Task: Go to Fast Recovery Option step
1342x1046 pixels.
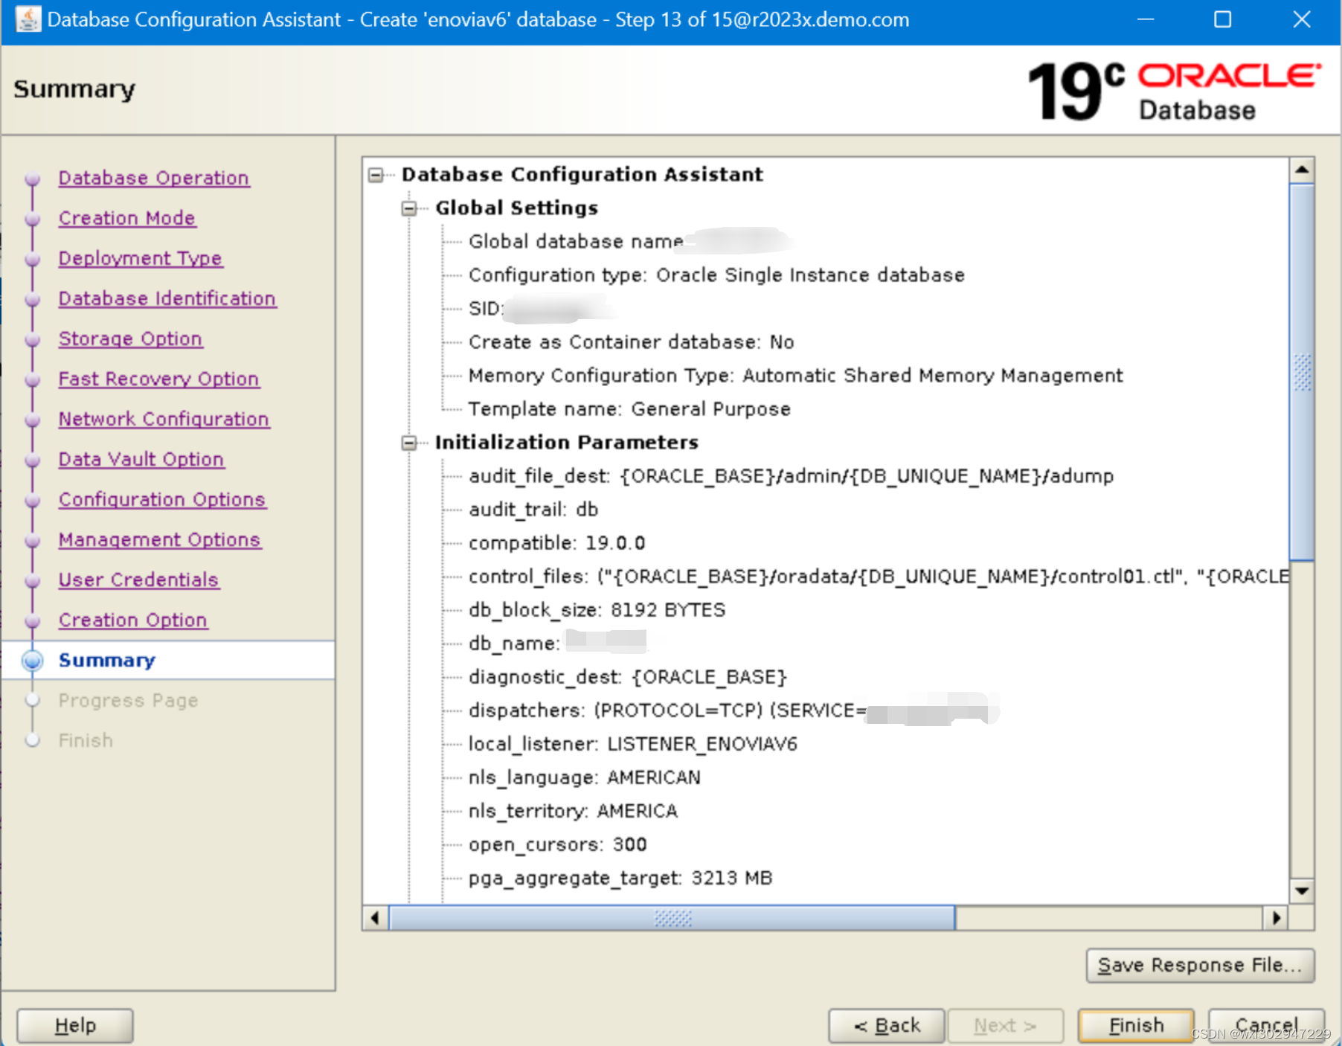Action: click(158, 379)
